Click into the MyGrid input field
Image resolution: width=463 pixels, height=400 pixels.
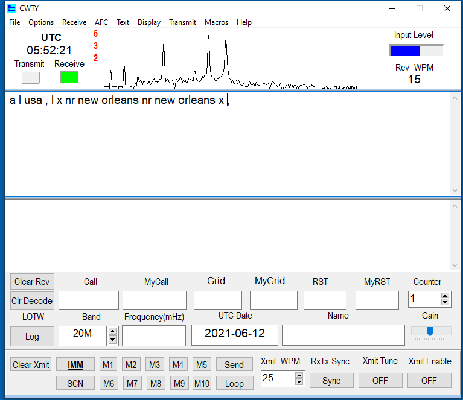273,300
